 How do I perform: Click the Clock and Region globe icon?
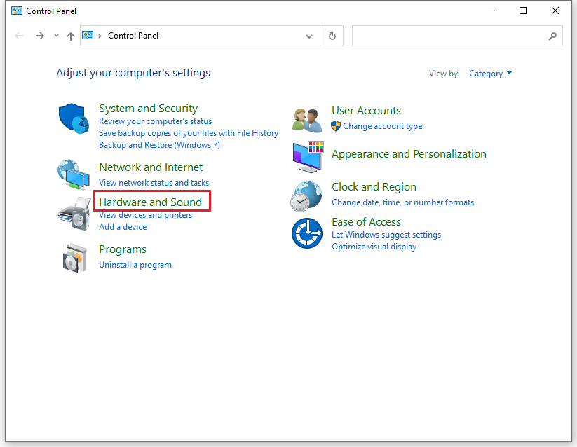coord(306,195)
